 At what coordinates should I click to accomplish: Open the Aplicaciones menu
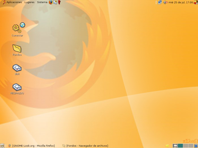(14, 2)
